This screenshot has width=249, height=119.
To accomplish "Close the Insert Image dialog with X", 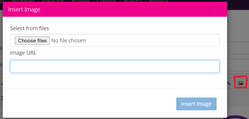I will (216, 9).
